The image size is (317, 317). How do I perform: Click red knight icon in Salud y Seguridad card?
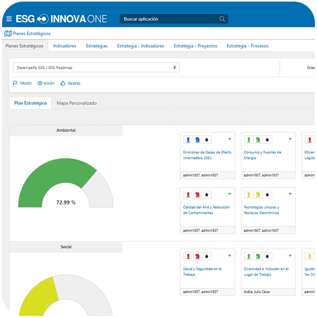[198, 256]
